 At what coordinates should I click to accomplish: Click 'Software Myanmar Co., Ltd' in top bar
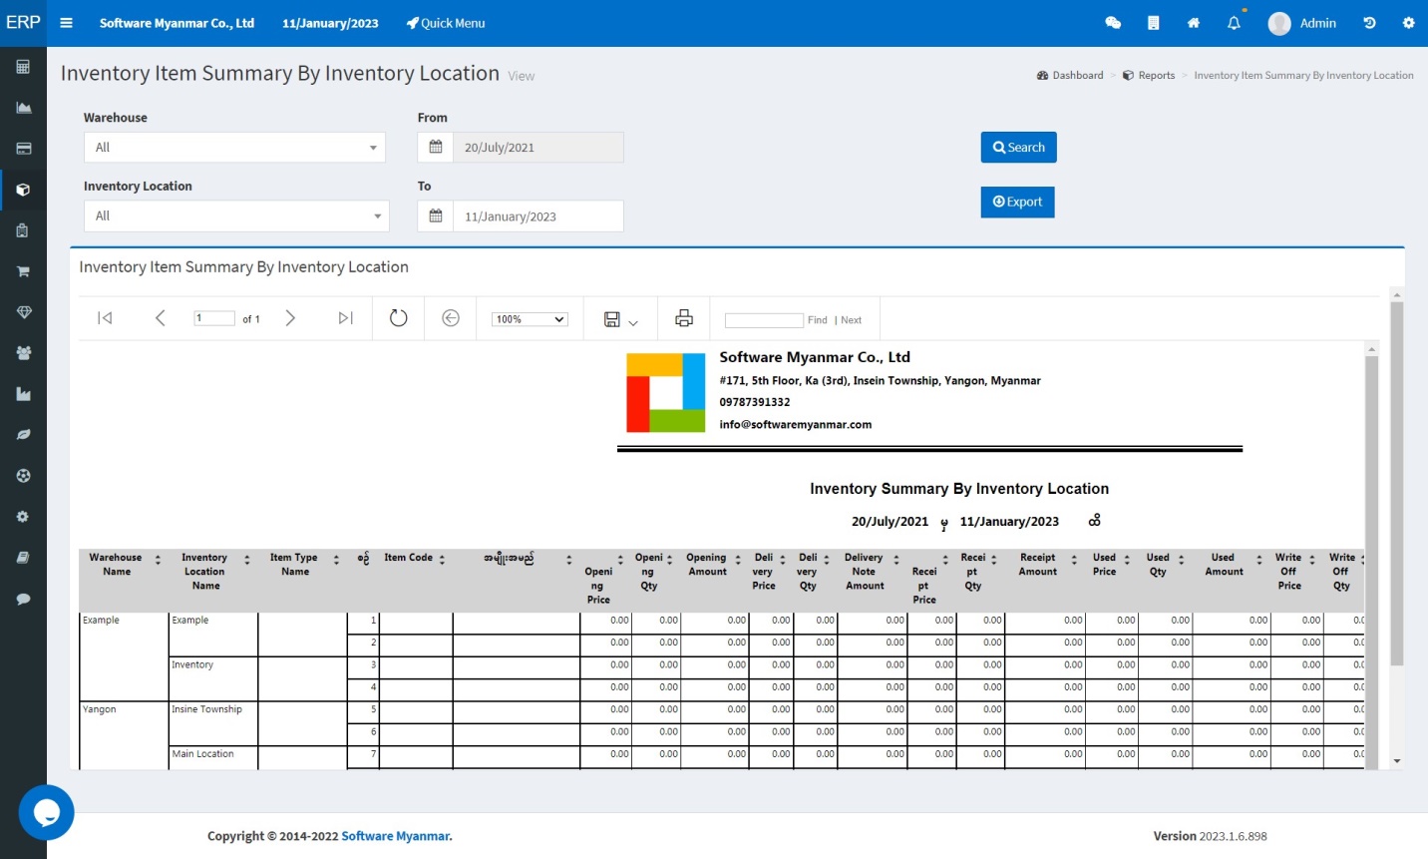click(x=177, y=23)
